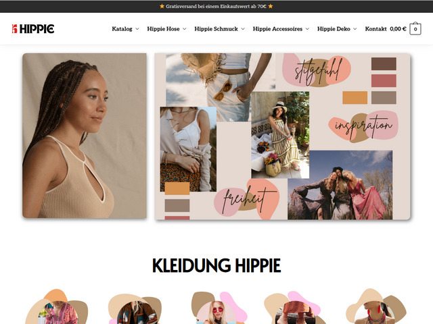Screen dimensions: 433x324
Task: Click the left star in announcement bar
Action: [x=162, y=6]
